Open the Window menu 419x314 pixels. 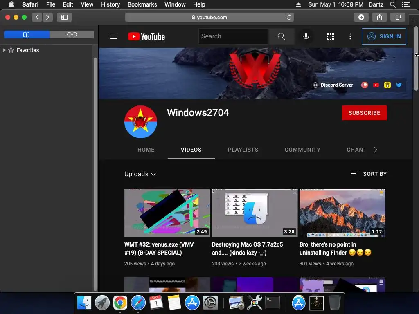[175, 4]
